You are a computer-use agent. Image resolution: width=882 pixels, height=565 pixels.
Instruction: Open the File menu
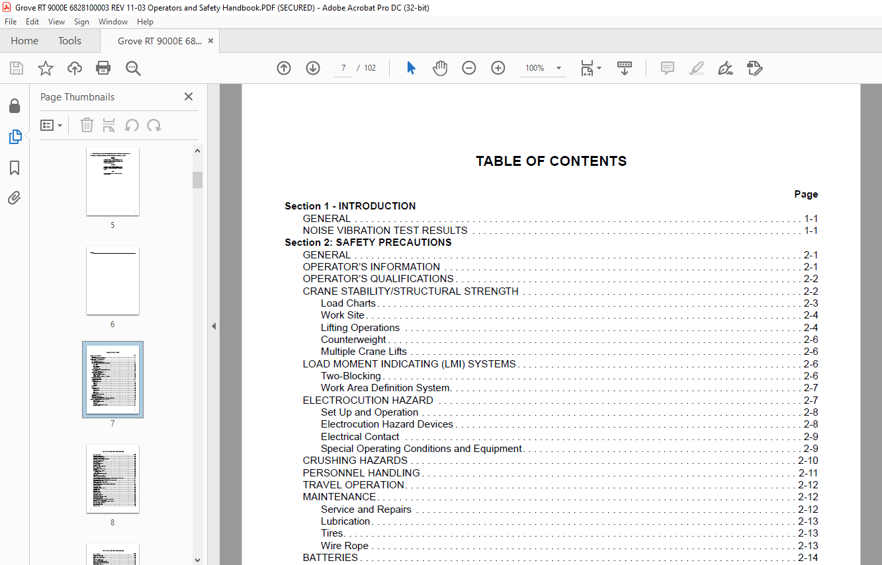(x=11, y=22)
